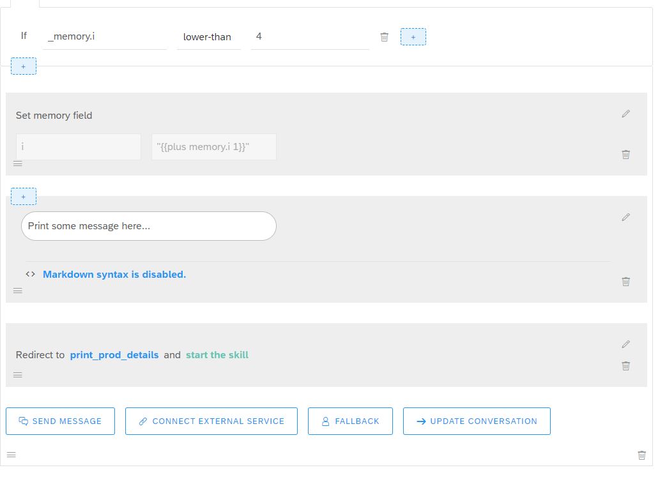Delete the message action with trash icon
This screenshot has width=667, height=477.
pyautogui.click(x=625, y=282)
